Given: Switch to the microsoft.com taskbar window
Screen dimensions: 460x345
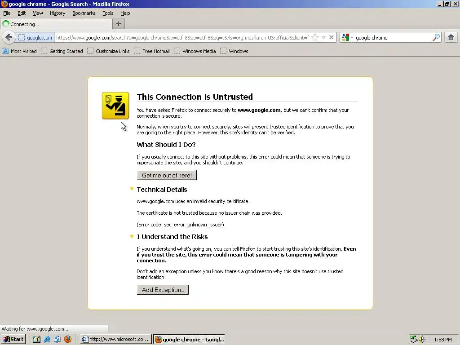Looking at the screenshot, I should click(116, 339).
